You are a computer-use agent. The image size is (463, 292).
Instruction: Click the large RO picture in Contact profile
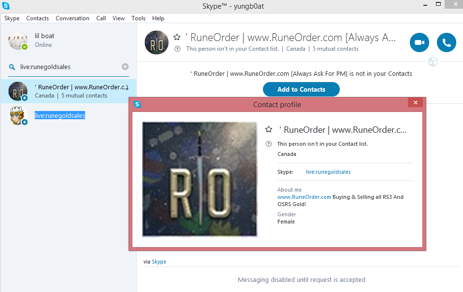pos(200,180)
